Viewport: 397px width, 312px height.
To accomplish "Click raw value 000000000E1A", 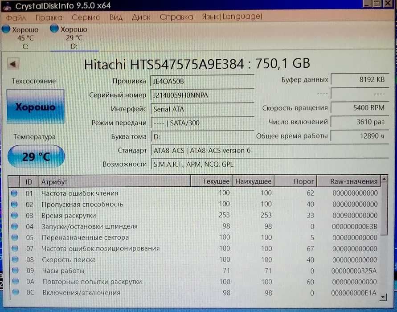I will (354, 293).
